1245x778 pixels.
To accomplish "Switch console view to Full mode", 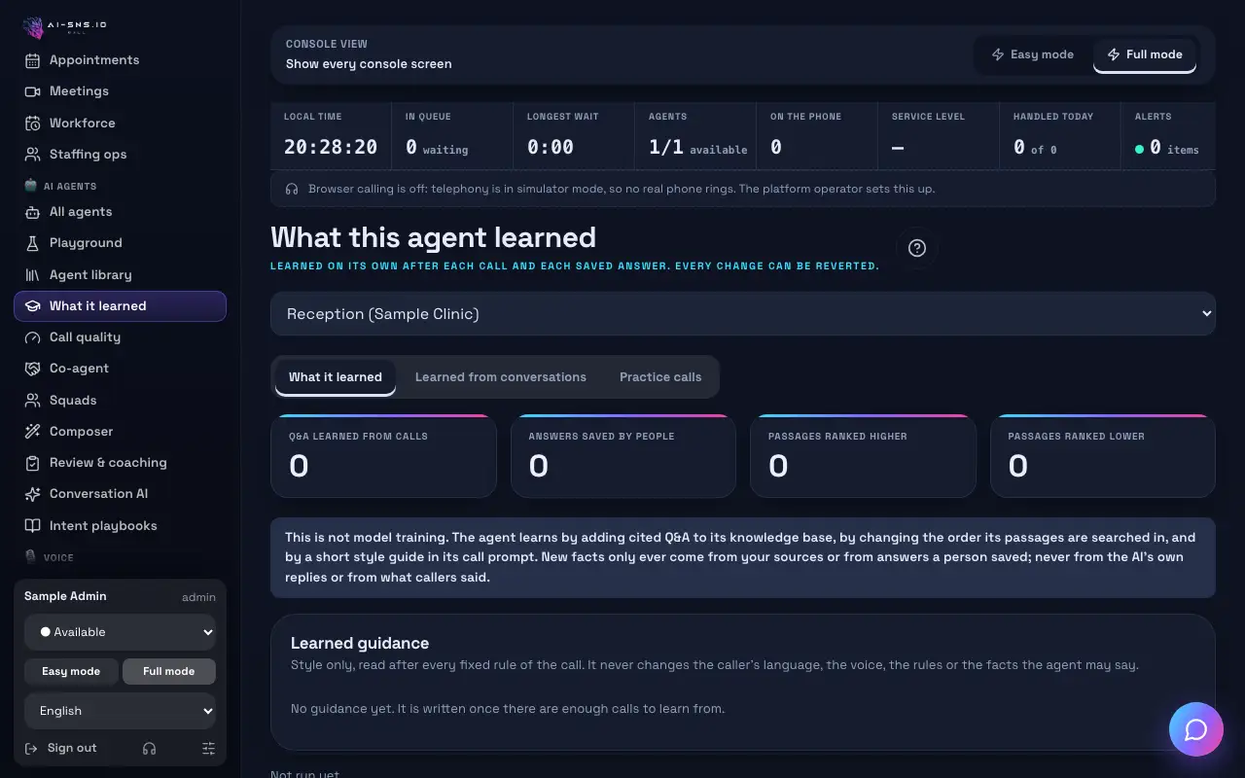I will coord(1145,54).
